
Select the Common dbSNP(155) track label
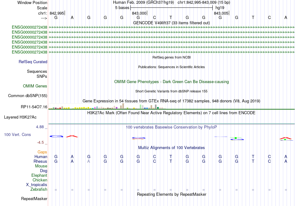pos(28,96)
